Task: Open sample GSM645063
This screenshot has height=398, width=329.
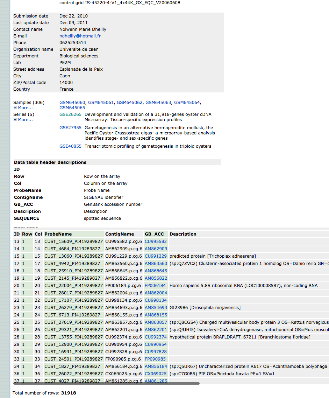Action: [158, 103]
